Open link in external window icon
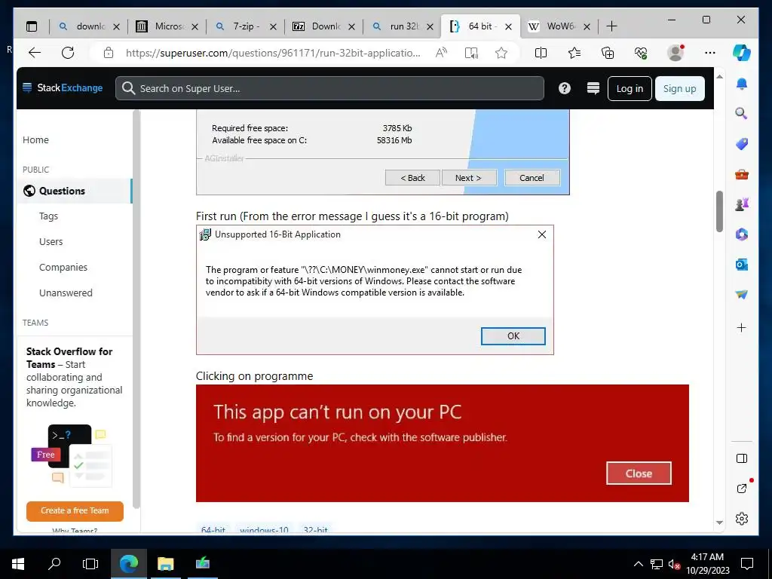The image size is (772, 579). pyautogui.click(x=742, y=489)
